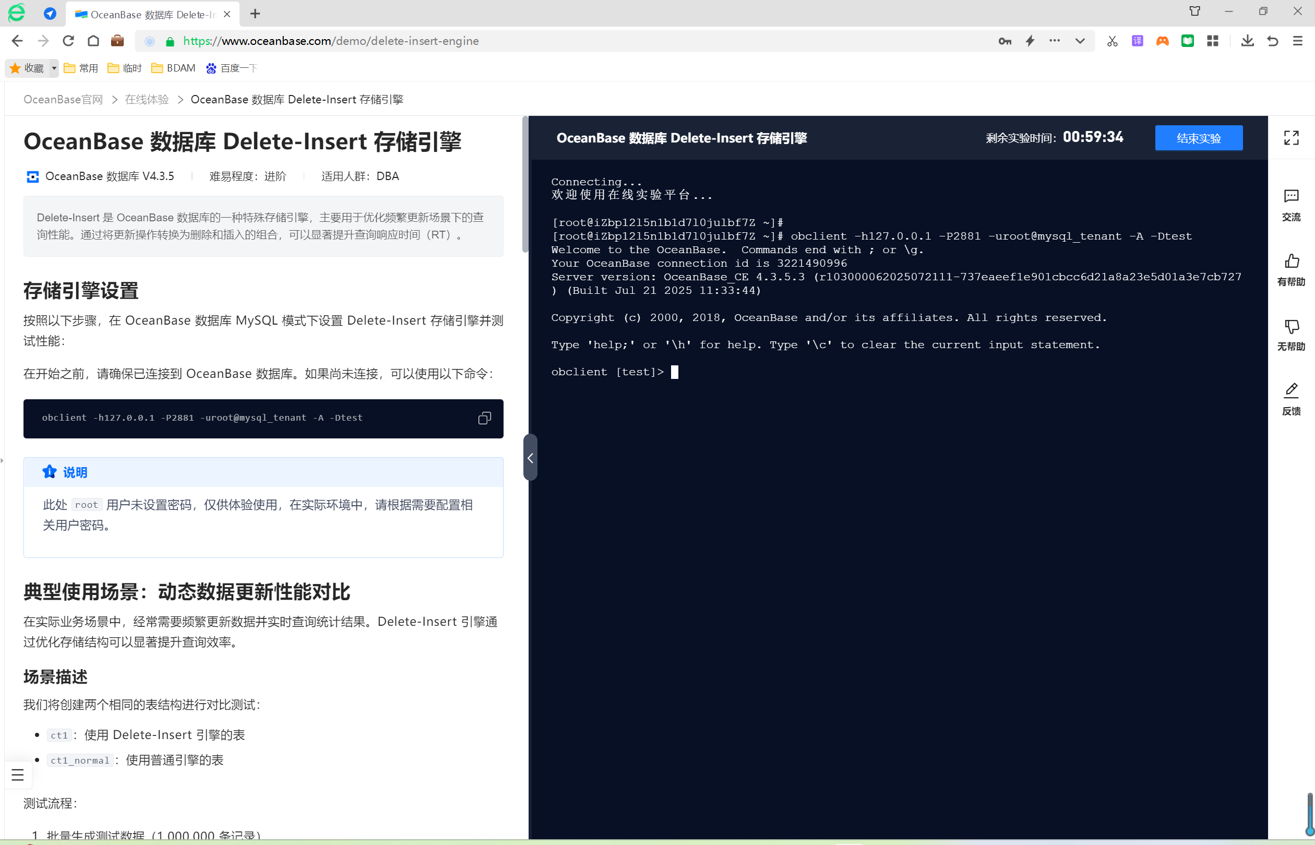This screenshot has width=1315, height=845.
Task: Expand the 收藏 favorites dropdown arrow
Action: coord(54,68)
